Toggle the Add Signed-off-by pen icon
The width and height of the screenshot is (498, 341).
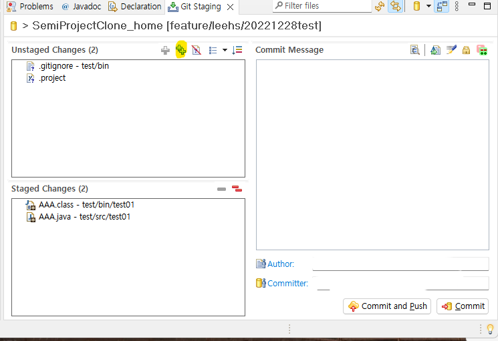click(x=451, y=50)
